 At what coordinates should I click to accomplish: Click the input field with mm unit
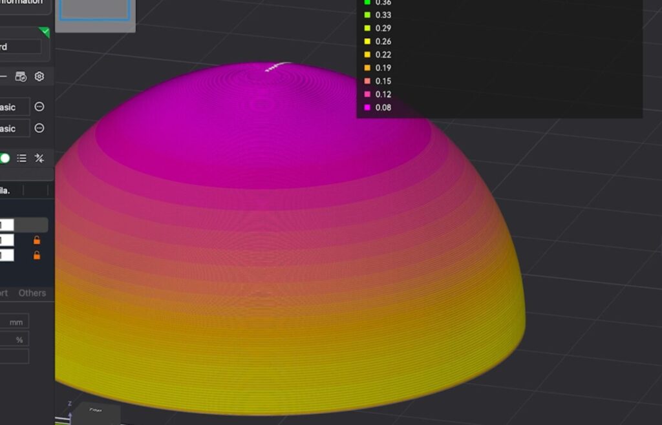13,322
